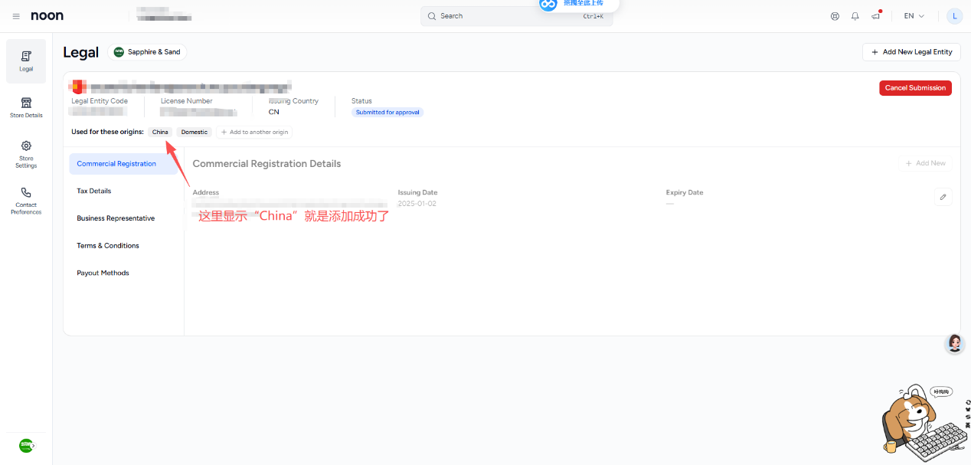Image resolution: width=971 pixels, height=465 pixels.
Task: Click the License Number label
Action: coord(187,101)
